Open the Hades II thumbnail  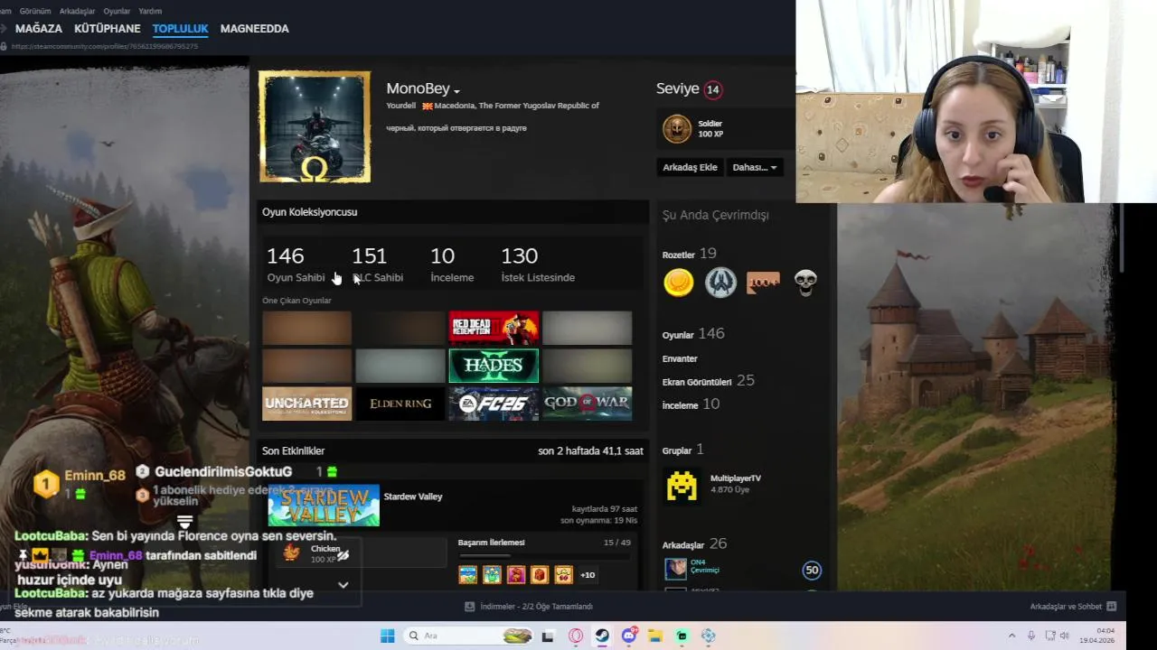[x=494, y=366]
